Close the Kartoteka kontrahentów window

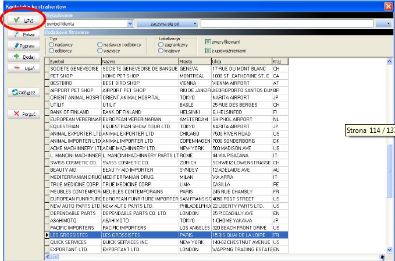coord(388,6)
